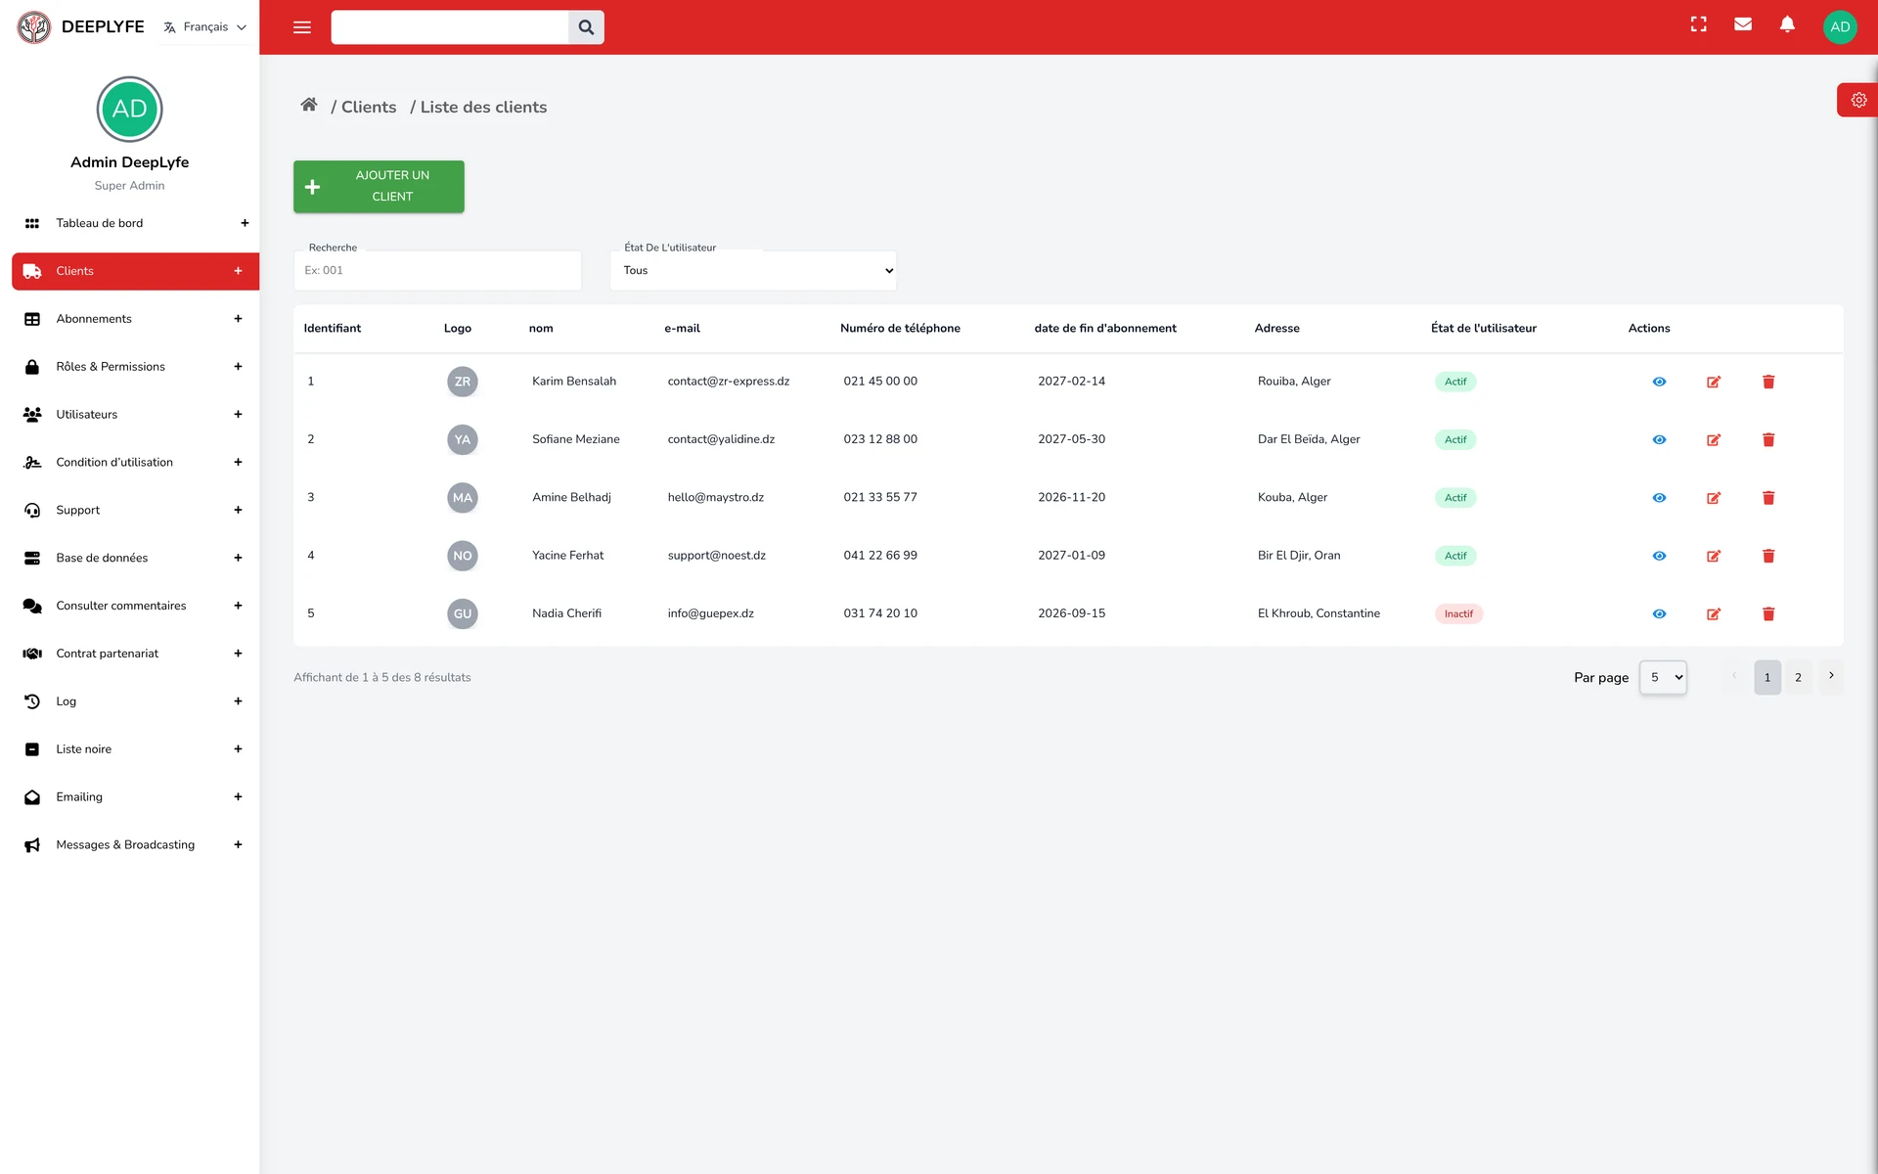1878x1174 pixels.
Task: View Nadia Cherifi's details eye icon
Action: pos(1659,614)
